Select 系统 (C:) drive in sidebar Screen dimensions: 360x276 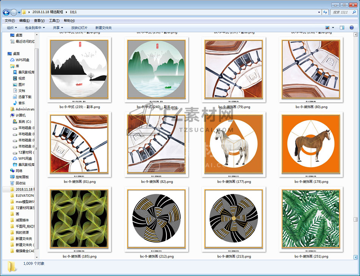tap(22, 122)
